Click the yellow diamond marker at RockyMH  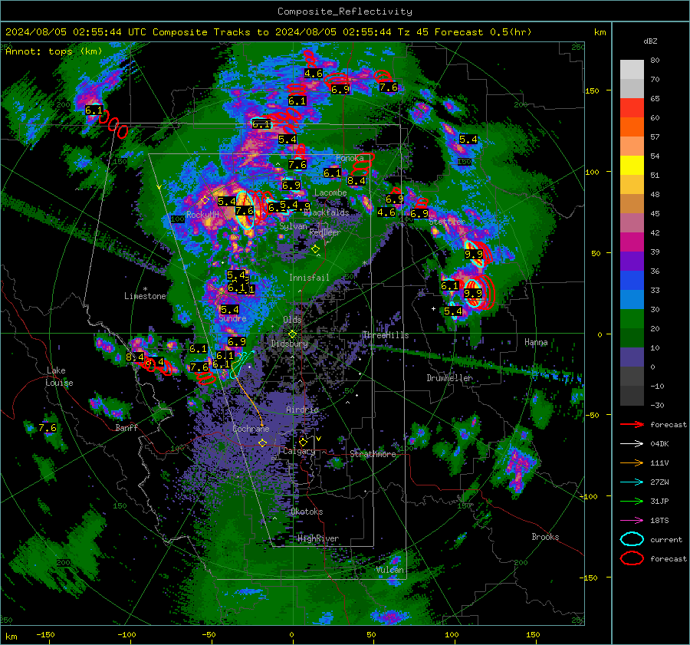205,200
